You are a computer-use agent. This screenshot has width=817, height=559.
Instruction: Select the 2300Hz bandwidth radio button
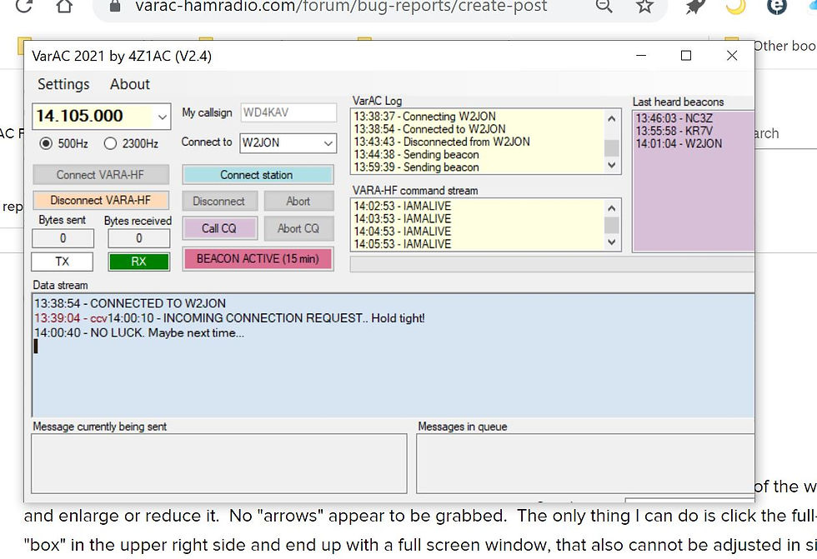click(110, 143)
